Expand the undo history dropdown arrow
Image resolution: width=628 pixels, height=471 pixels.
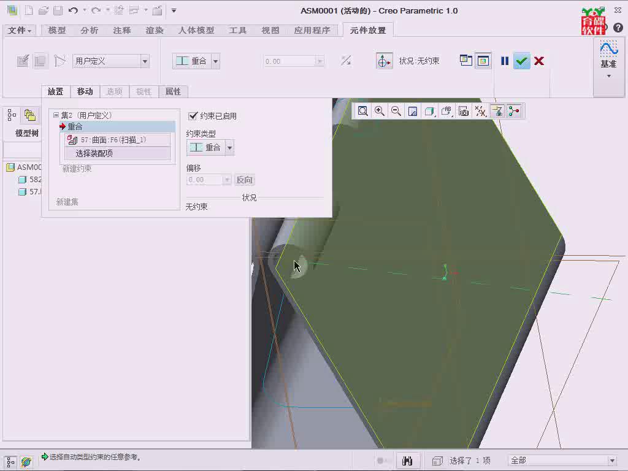pyautogui.click(x=85, y=10)
